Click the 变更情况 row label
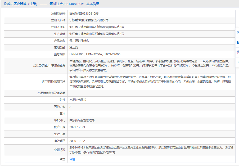This screenshot has height=166, width=239. click(60, 150)
